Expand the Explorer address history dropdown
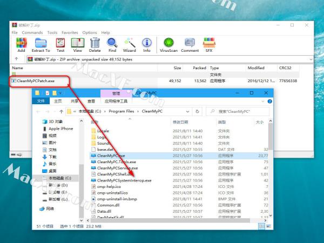324x243 pixels. 187,112
